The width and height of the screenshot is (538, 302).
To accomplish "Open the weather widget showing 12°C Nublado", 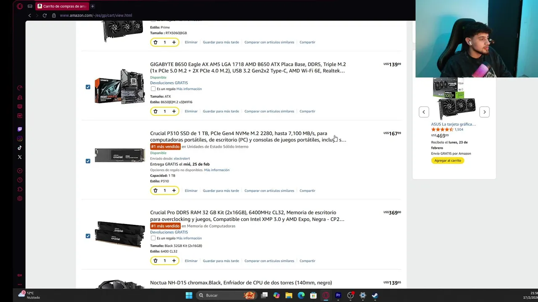I will pos(29,295).
